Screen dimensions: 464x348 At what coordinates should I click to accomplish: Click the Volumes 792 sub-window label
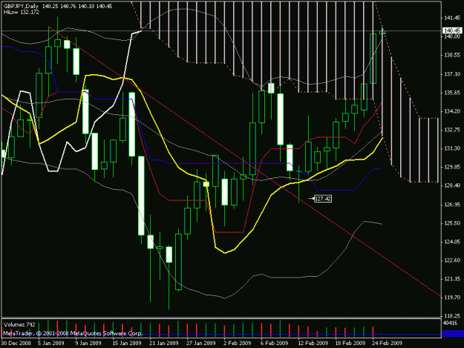19,324
